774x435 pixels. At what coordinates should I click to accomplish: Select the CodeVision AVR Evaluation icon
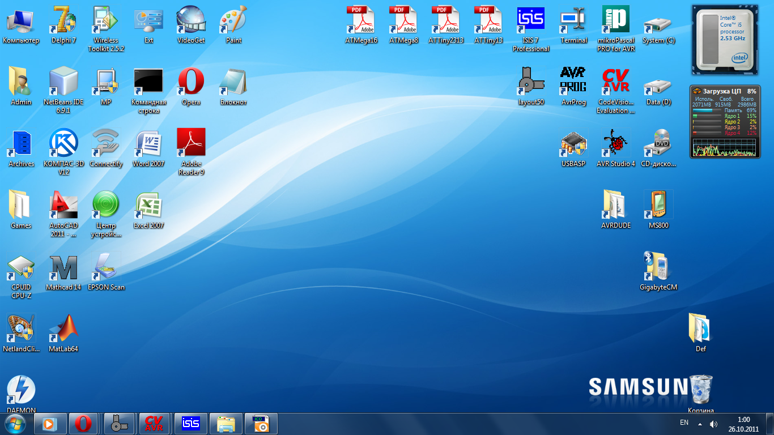(x=615, y=84)
